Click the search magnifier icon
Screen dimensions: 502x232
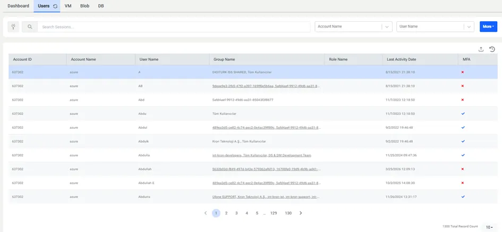[x=30, y=27]
